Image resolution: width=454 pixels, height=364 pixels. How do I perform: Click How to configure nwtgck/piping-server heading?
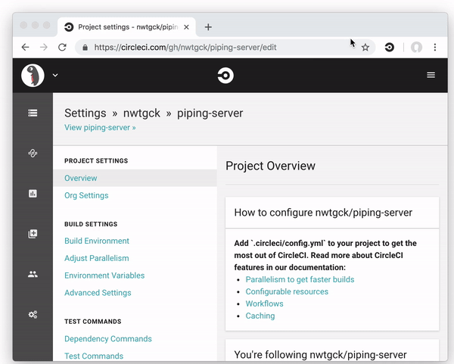[x=323, y=213]
